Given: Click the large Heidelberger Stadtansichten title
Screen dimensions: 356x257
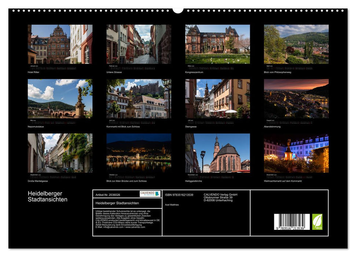Looking at the screenshot, I should (x=48, y=196).
